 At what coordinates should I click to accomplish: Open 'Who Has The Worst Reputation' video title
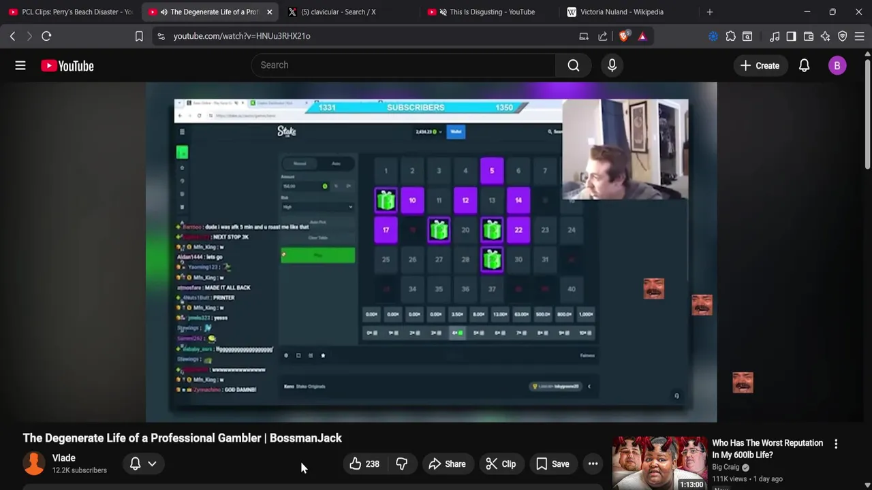click(767, 448)
